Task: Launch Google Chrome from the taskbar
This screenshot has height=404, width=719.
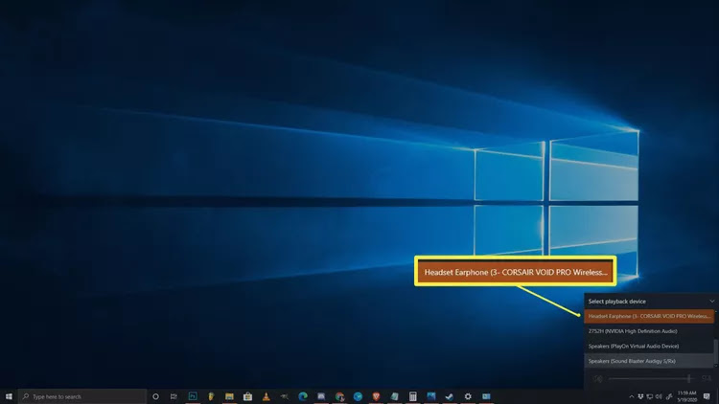Action: [x=339, y=396]
